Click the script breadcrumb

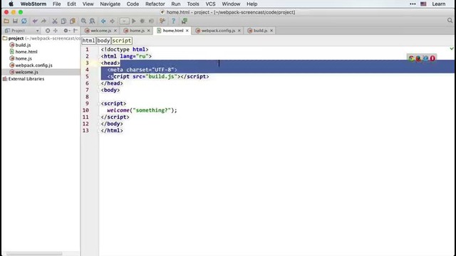122,41
